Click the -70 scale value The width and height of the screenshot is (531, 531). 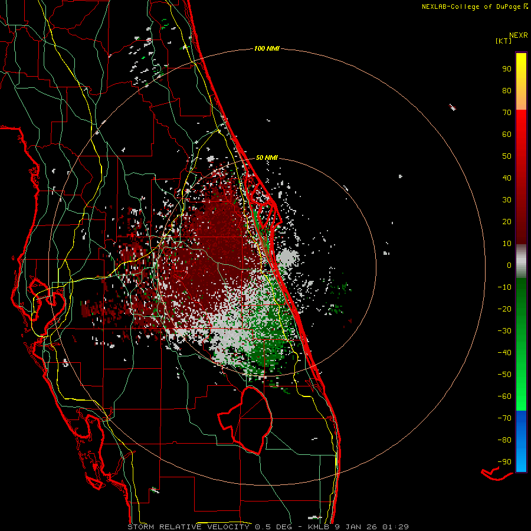pos(504,418)
